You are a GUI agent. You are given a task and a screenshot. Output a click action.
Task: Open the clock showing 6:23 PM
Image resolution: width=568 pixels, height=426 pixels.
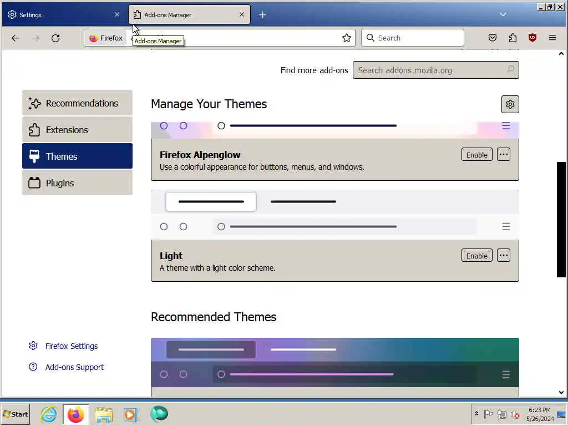[x=540, y=414]
